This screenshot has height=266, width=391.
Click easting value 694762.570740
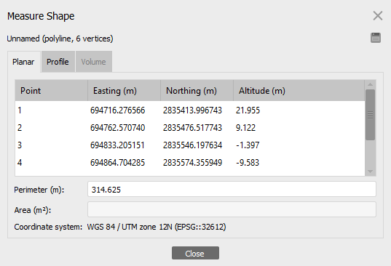[117, 128]
